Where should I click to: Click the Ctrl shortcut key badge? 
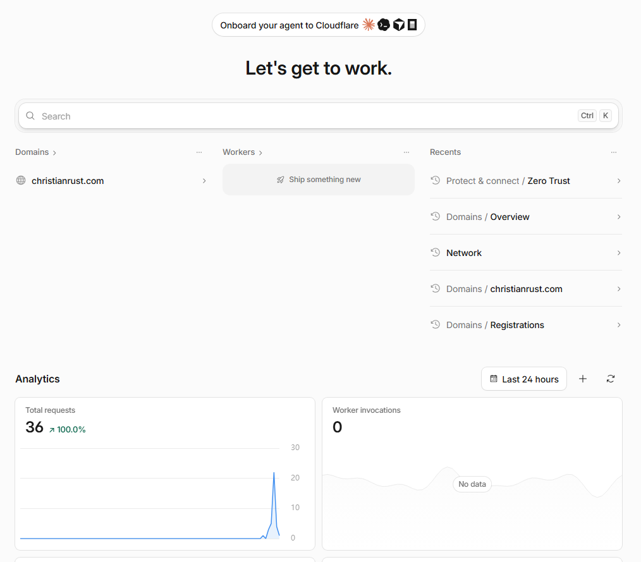click(x=587, y=116)
